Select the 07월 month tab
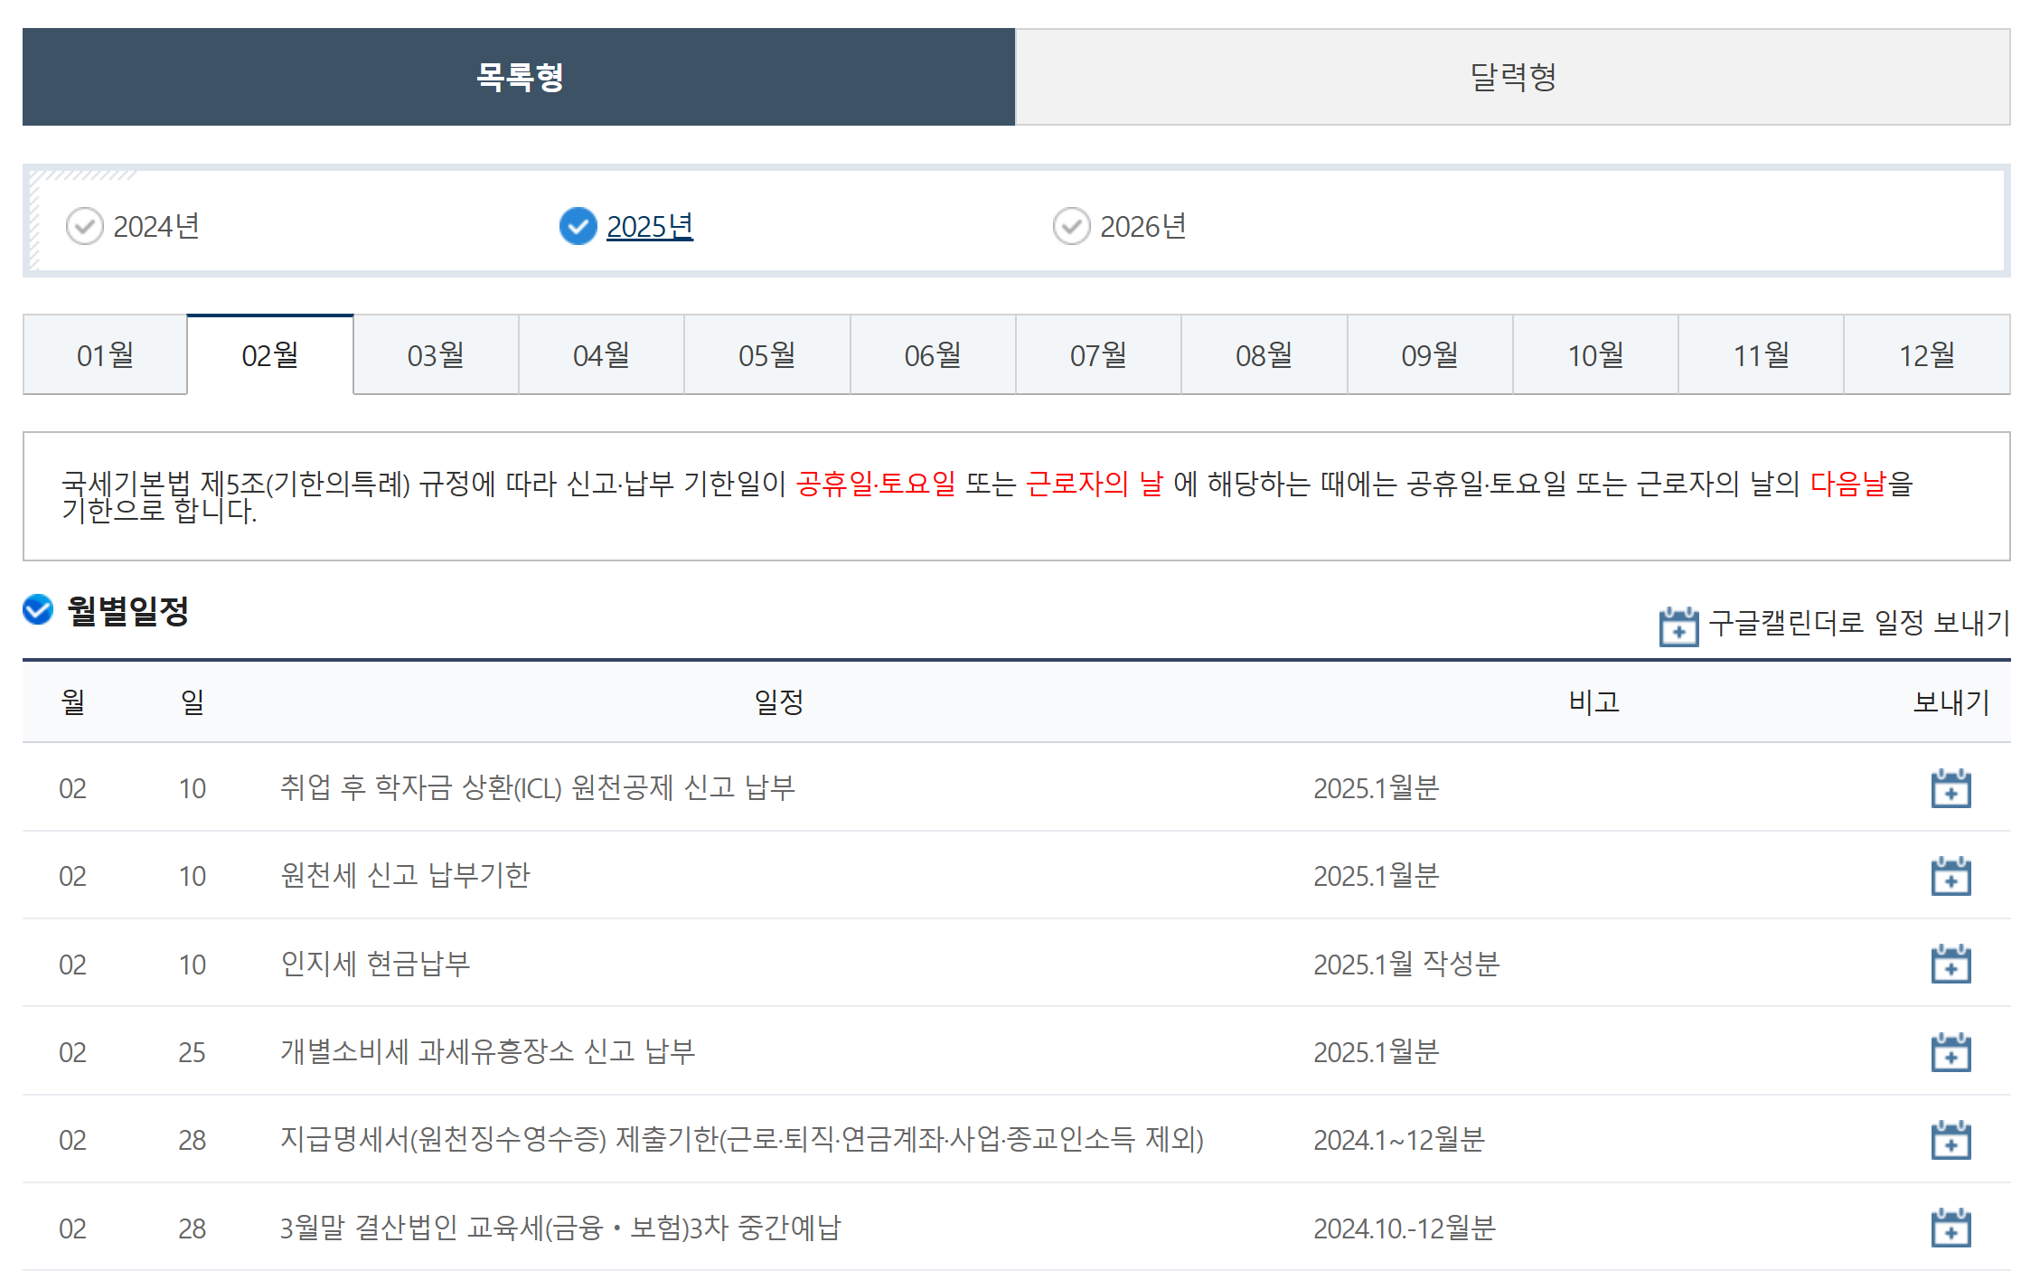Viewport: 2021px width, 1280px height. click(1098, 355)
